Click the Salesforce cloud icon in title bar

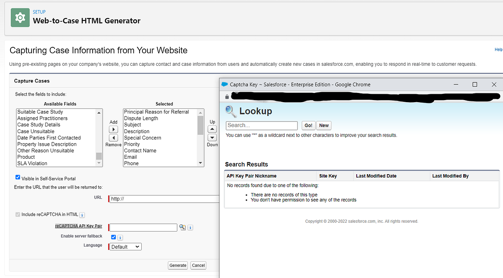click(224, 84)
